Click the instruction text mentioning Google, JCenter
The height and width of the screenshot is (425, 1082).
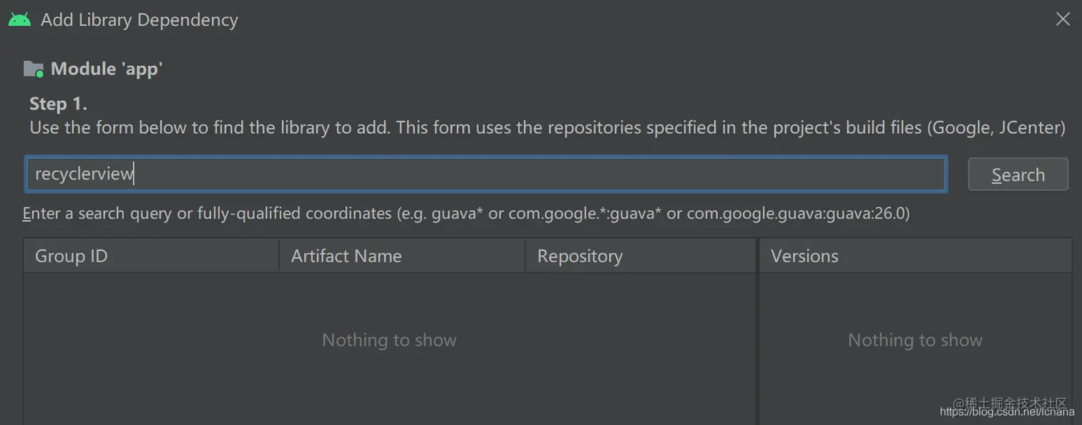(547, 128)
